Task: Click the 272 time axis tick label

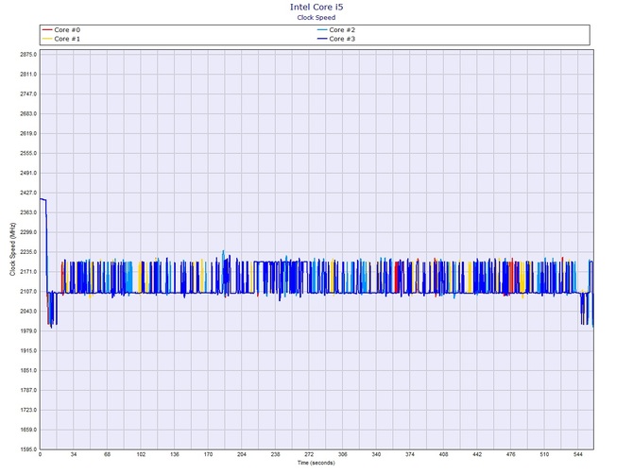Action: tap(309, 454)
